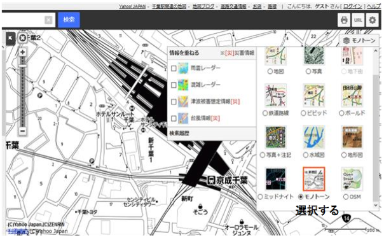Select the 写真 radio button
Screen dimensions: 384x240
point(308,71)
